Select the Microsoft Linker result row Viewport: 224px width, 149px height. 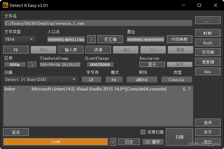[98, 89]
